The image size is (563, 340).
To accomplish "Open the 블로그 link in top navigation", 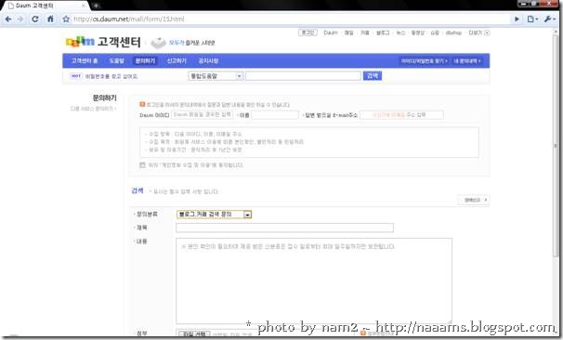I will [383, 33].
